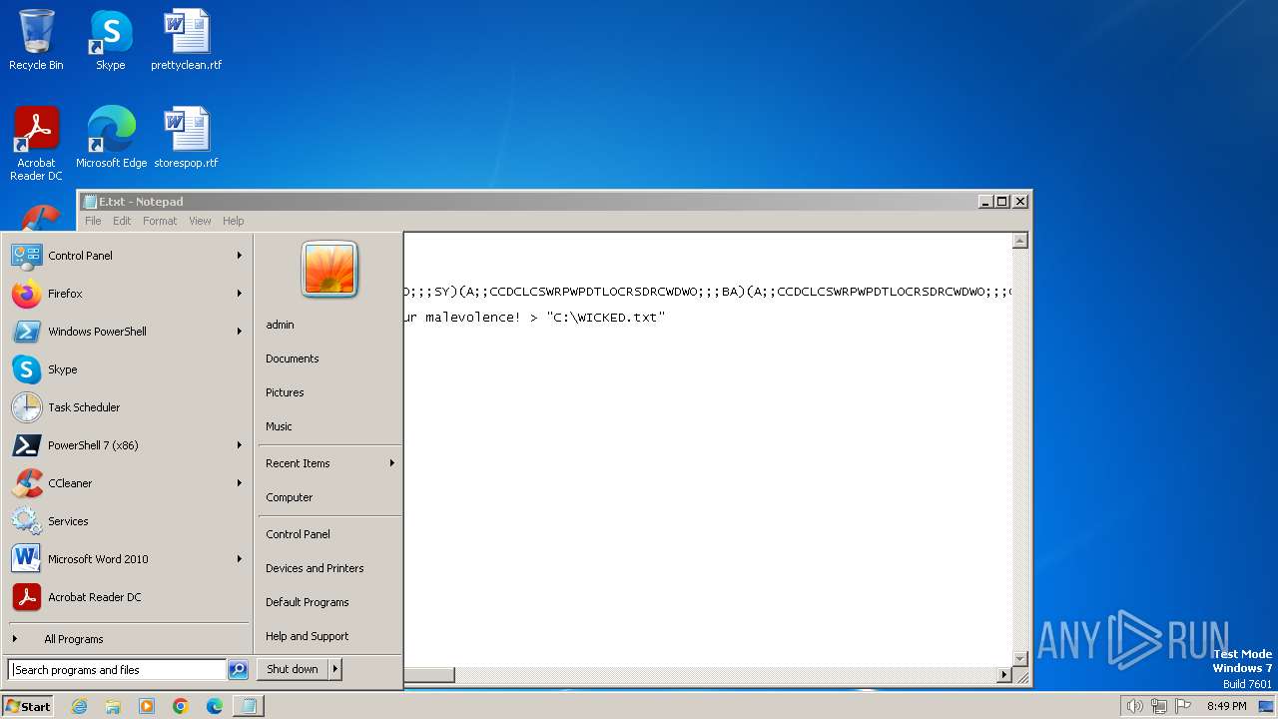Open the storespop.rtf desktop file

186,137
